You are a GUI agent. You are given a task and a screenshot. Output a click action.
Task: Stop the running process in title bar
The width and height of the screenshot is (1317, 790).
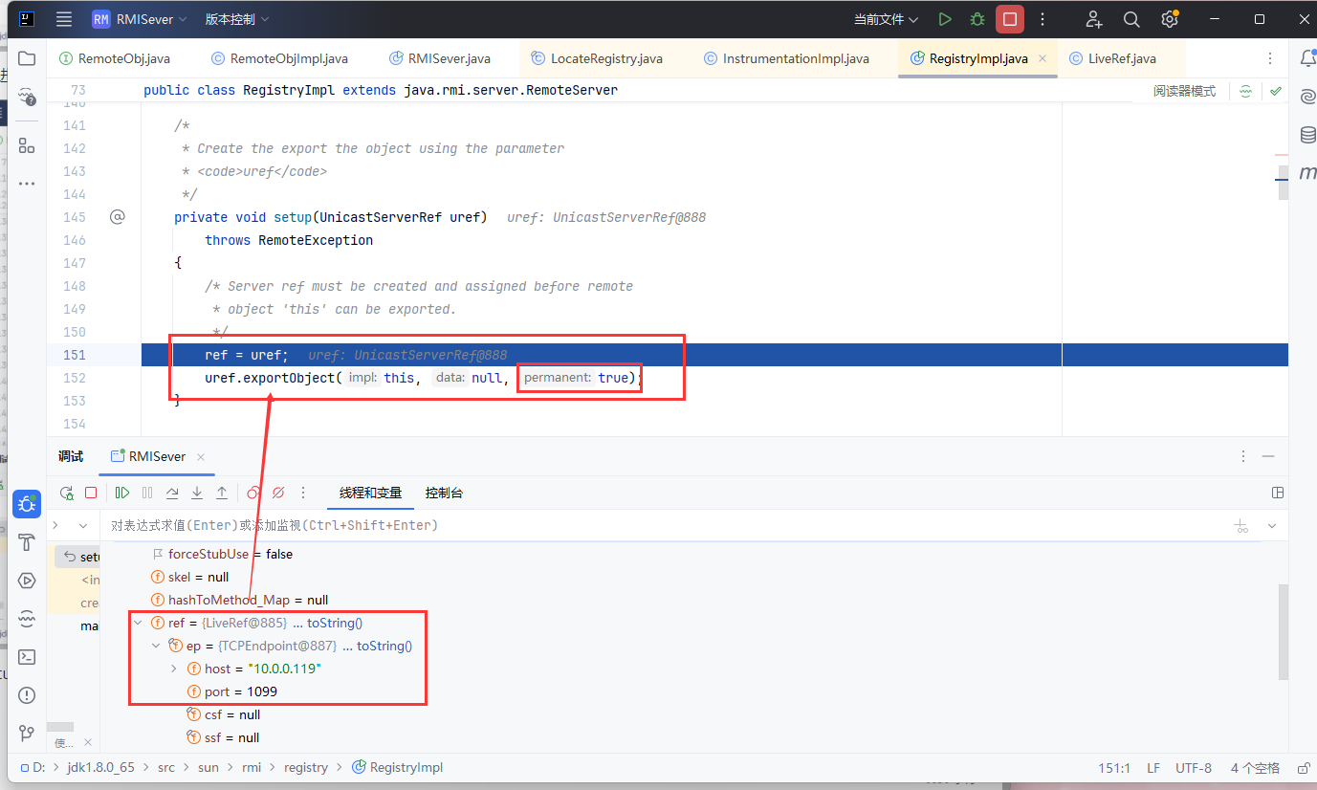(x=1009, y=19)
